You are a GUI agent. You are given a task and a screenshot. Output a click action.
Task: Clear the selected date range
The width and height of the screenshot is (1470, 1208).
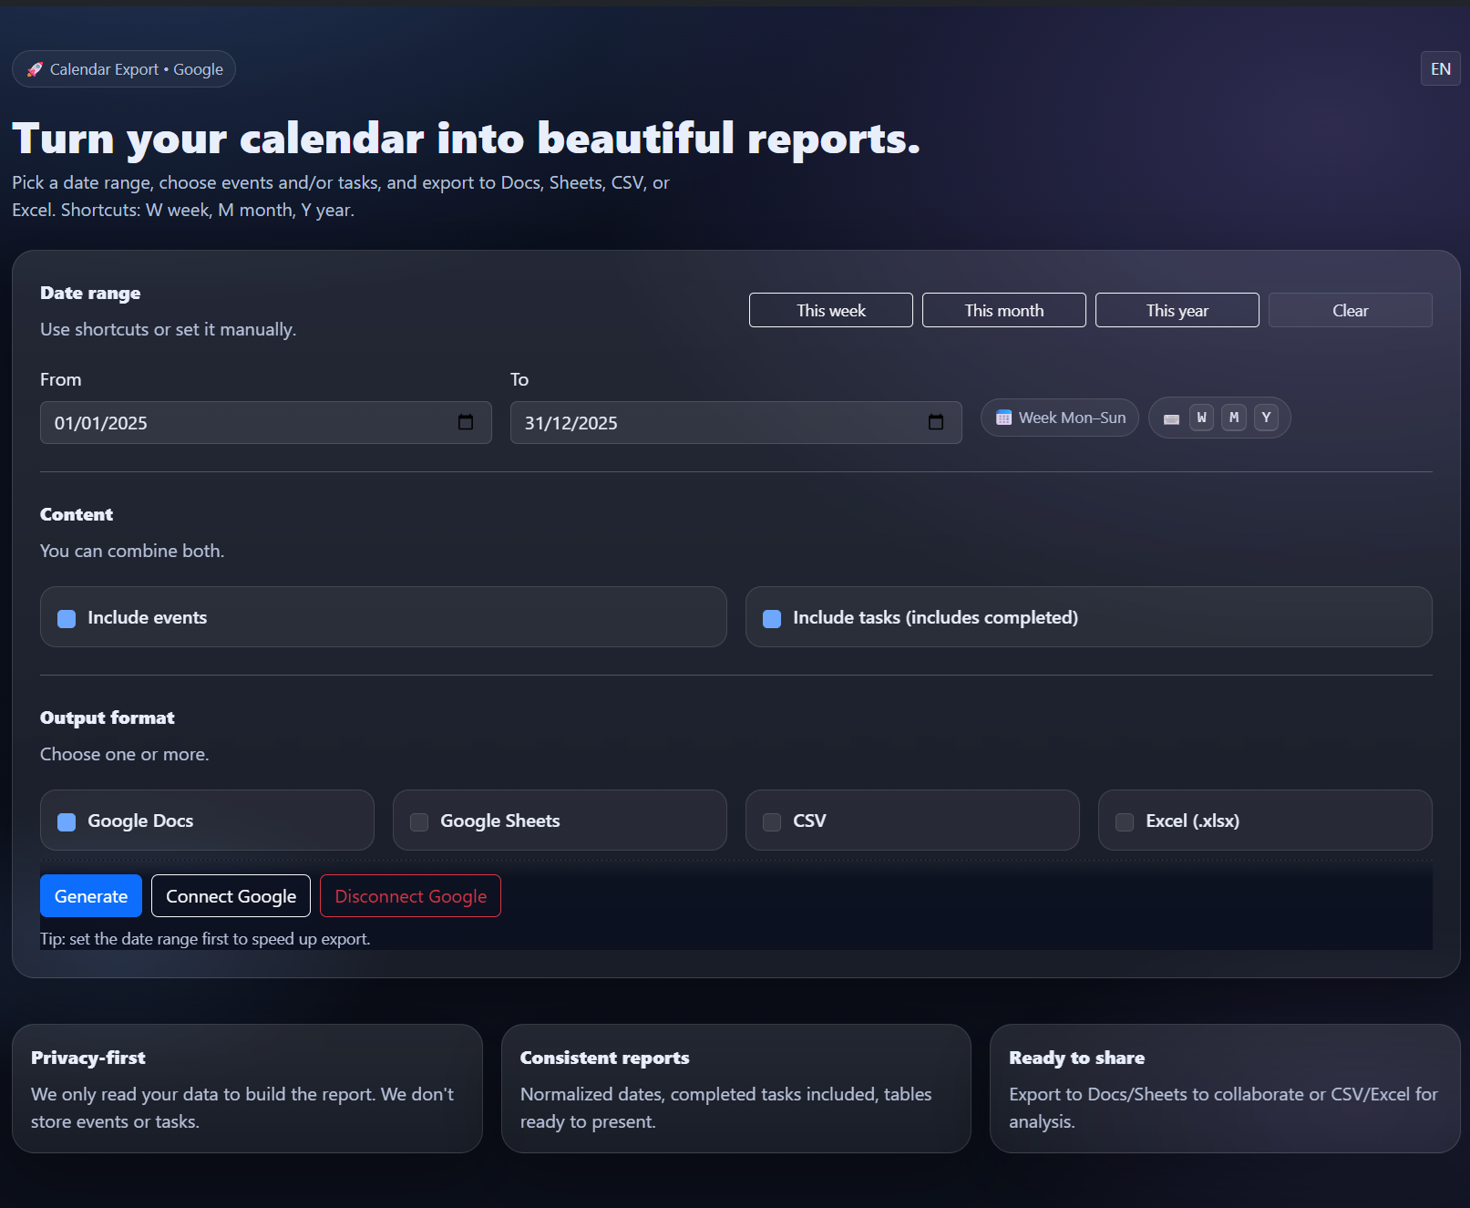click(1350, 310)
